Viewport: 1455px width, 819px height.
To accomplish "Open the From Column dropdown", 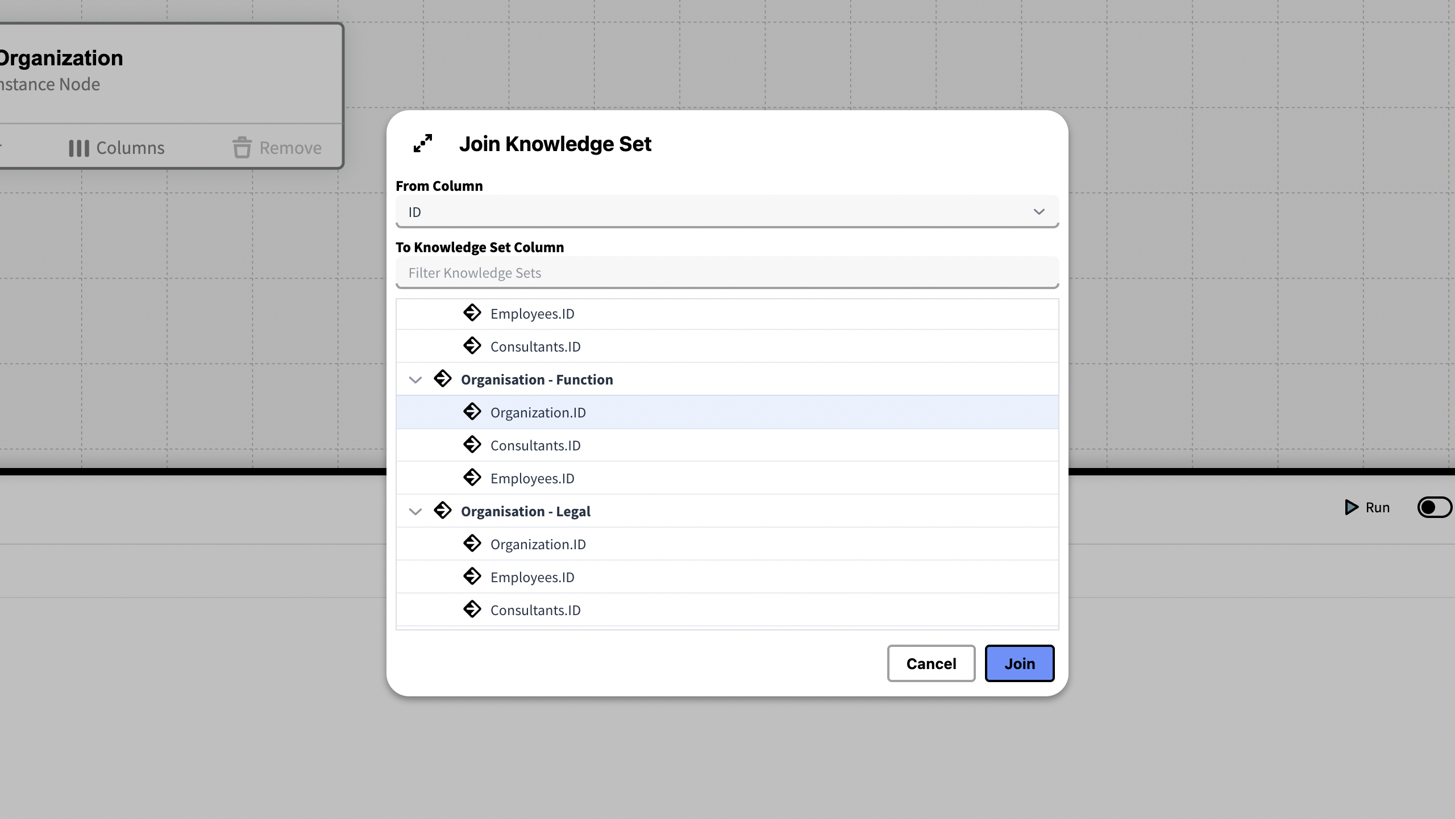I will [727, 212].
